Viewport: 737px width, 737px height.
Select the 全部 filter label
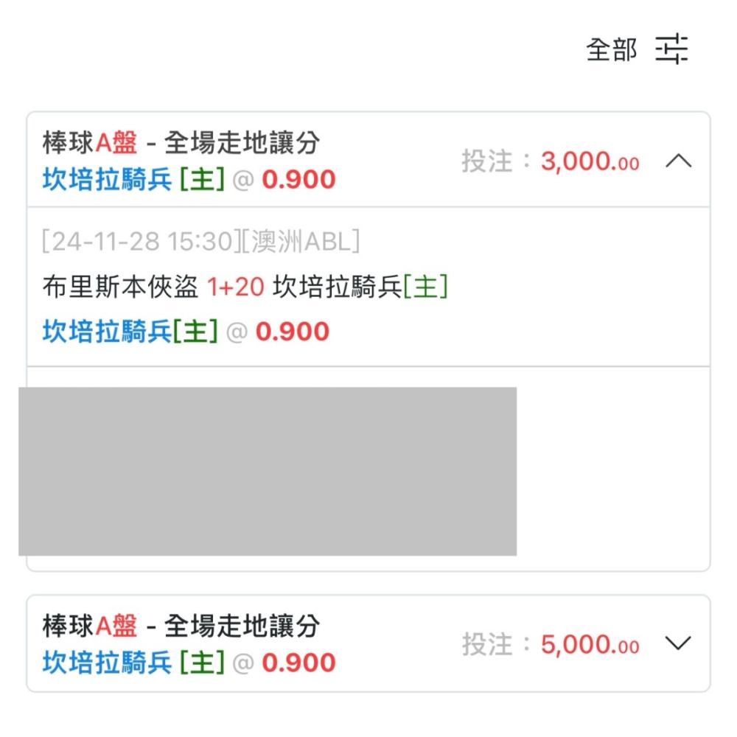pyautogui.click(x=611, y=50)
